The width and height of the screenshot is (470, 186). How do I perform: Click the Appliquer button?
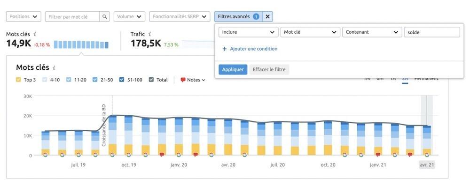point(233,70)
